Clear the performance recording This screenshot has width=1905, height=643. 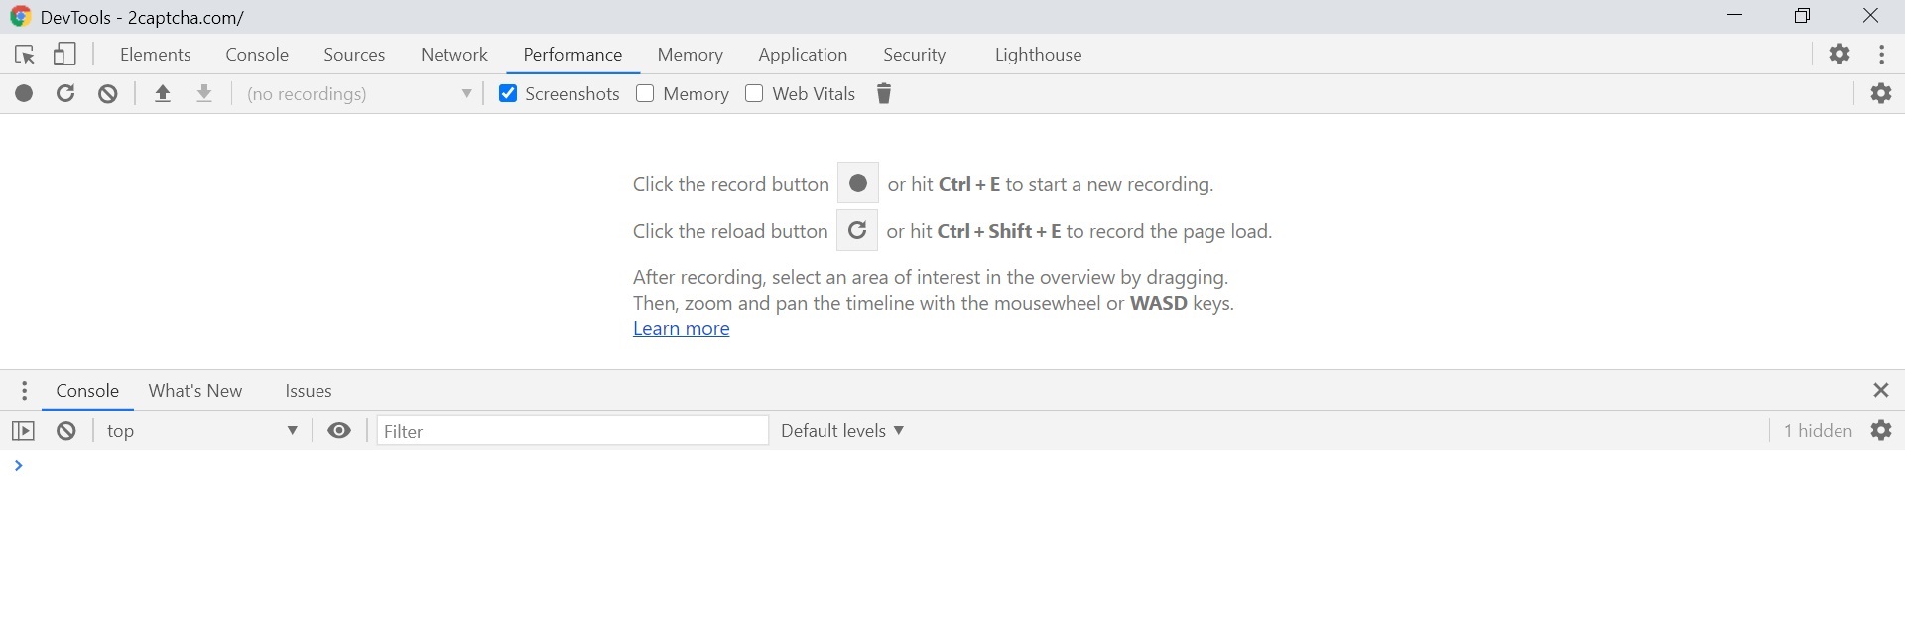[109, 94]
